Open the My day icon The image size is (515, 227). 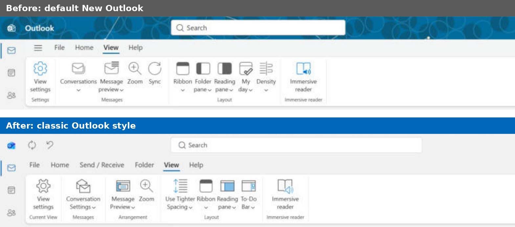pyautogui.click(x=246, y=69)
